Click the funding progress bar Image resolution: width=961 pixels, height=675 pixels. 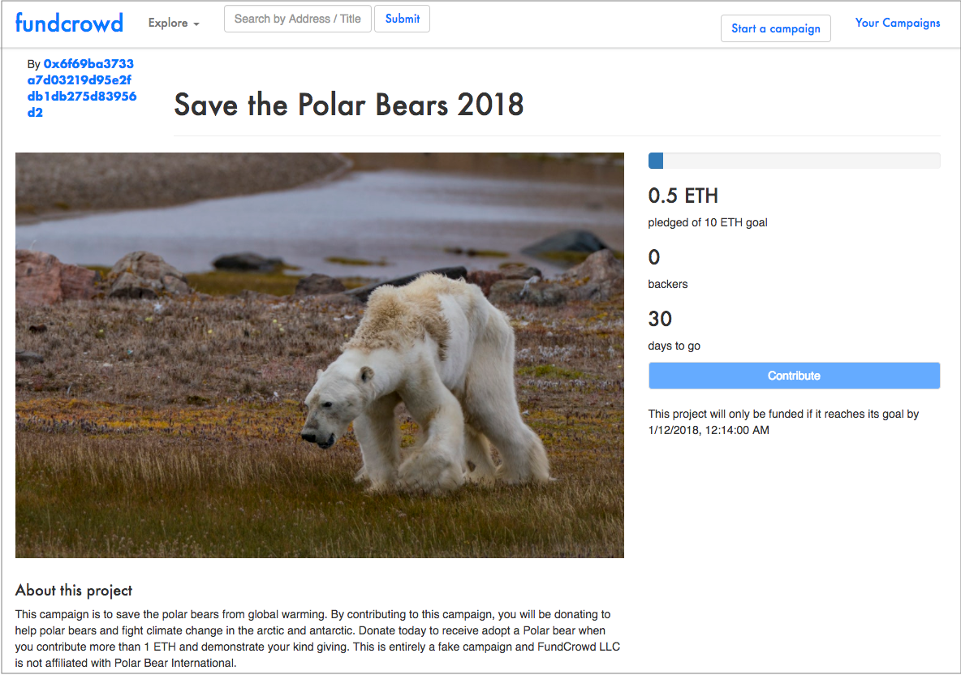(794, 161)
